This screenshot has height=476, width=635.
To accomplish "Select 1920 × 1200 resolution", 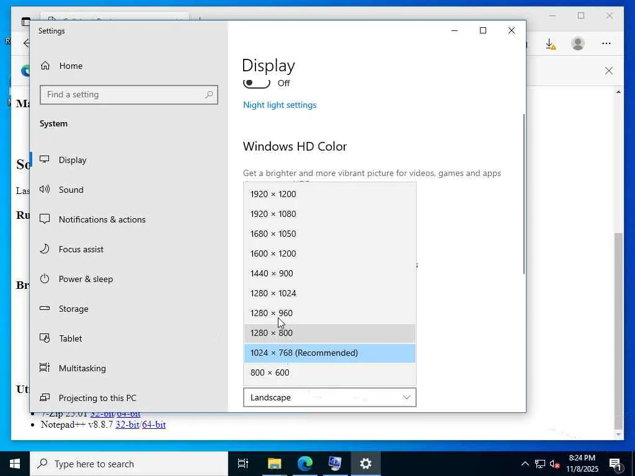I will [330, 194].
